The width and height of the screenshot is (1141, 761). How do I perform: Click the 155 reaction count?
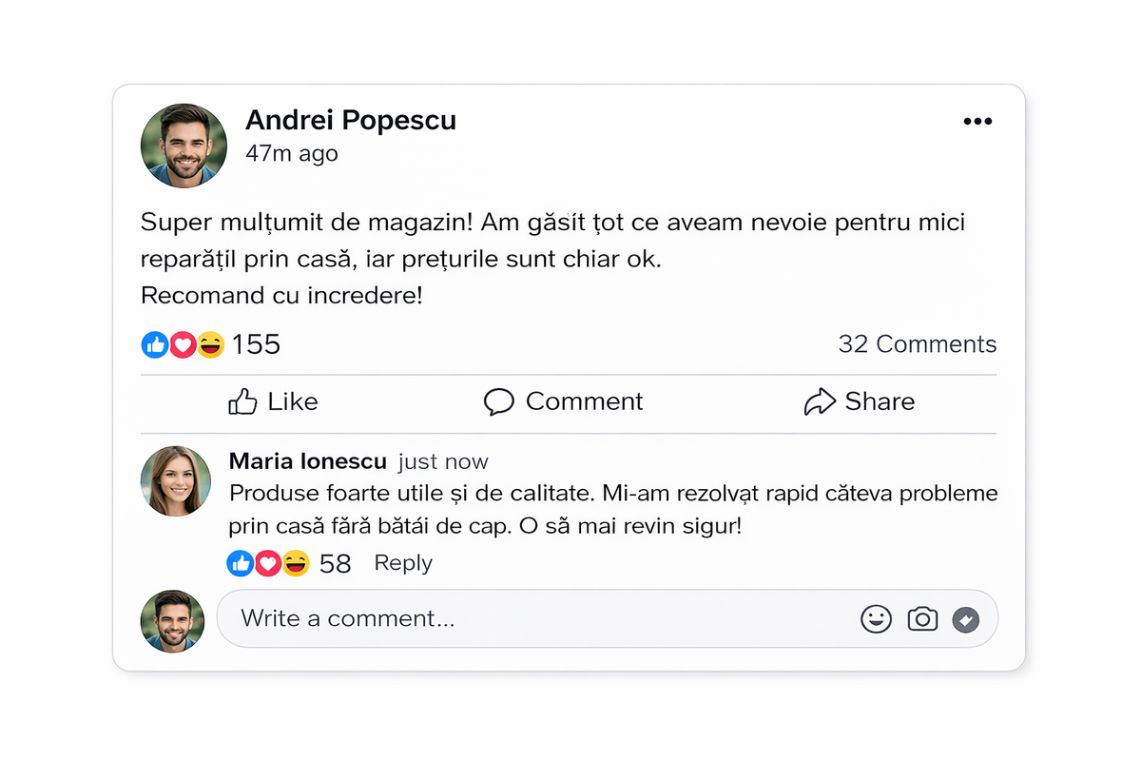click(255, 344)
